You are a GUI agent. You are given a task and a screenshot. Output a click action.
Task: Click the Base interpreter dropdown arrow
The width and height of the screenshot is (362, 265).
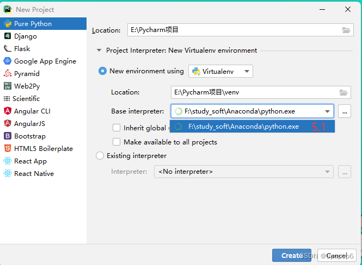[327, 111]
